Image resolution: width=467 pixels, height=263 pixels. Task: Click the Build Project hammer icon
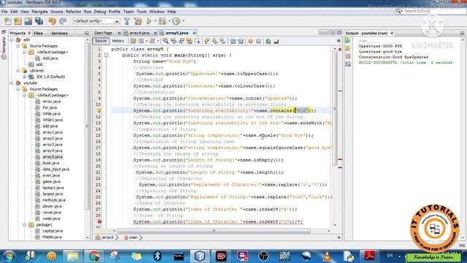(x=127, y=21)
